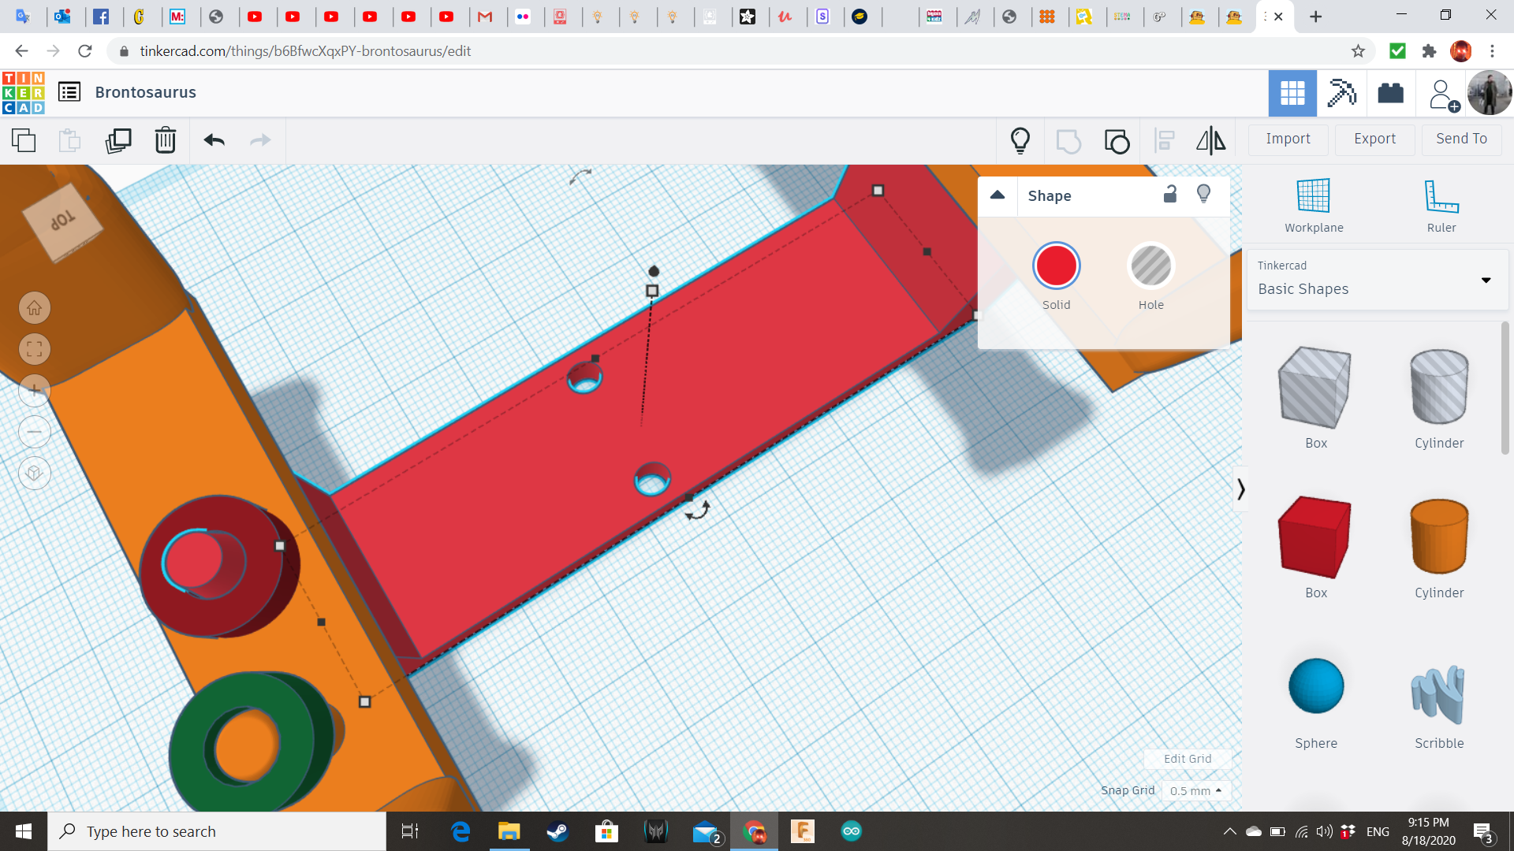Open the Snap Grid 0.5 mm dropdown
This screenshot has height=851, width=1514.
point(1195,790)
